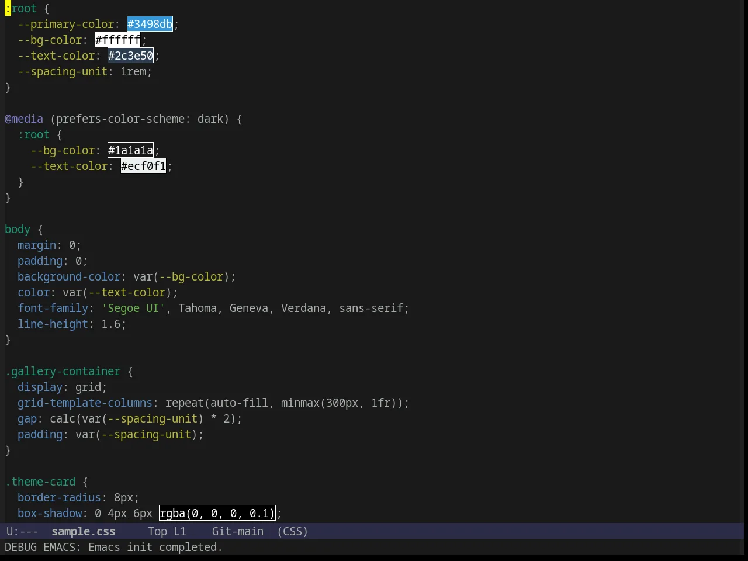Click the Geneva font name

pyautogui.click(x=248, y=308)
